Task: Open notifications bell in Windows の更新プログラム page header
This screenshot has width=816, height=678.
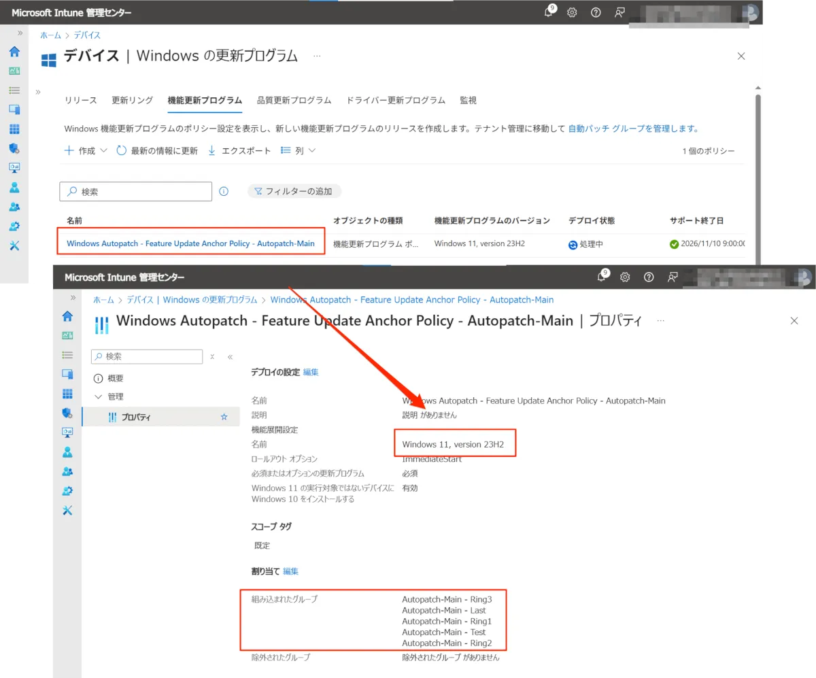Action: 549,12
